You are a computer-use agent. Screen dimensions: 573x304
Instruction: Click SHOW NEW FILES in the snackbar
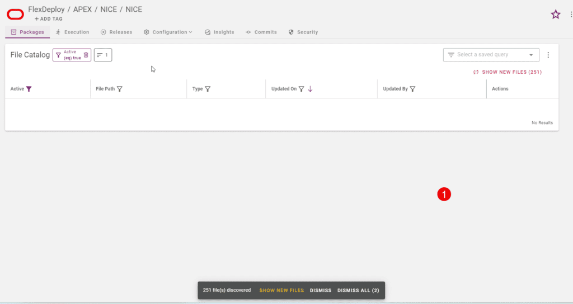(x=281, y=291)
